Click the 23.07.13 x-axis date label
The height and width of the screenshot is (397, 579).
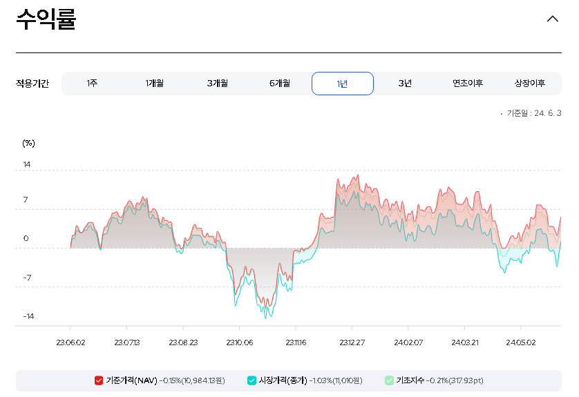[127, 342]
